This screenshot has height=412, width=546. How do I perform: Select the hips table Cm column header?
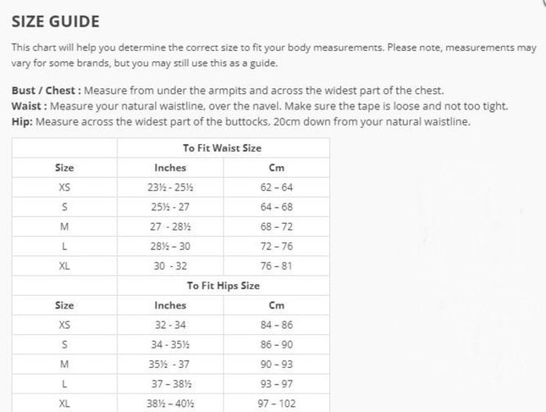coord(277,305)
